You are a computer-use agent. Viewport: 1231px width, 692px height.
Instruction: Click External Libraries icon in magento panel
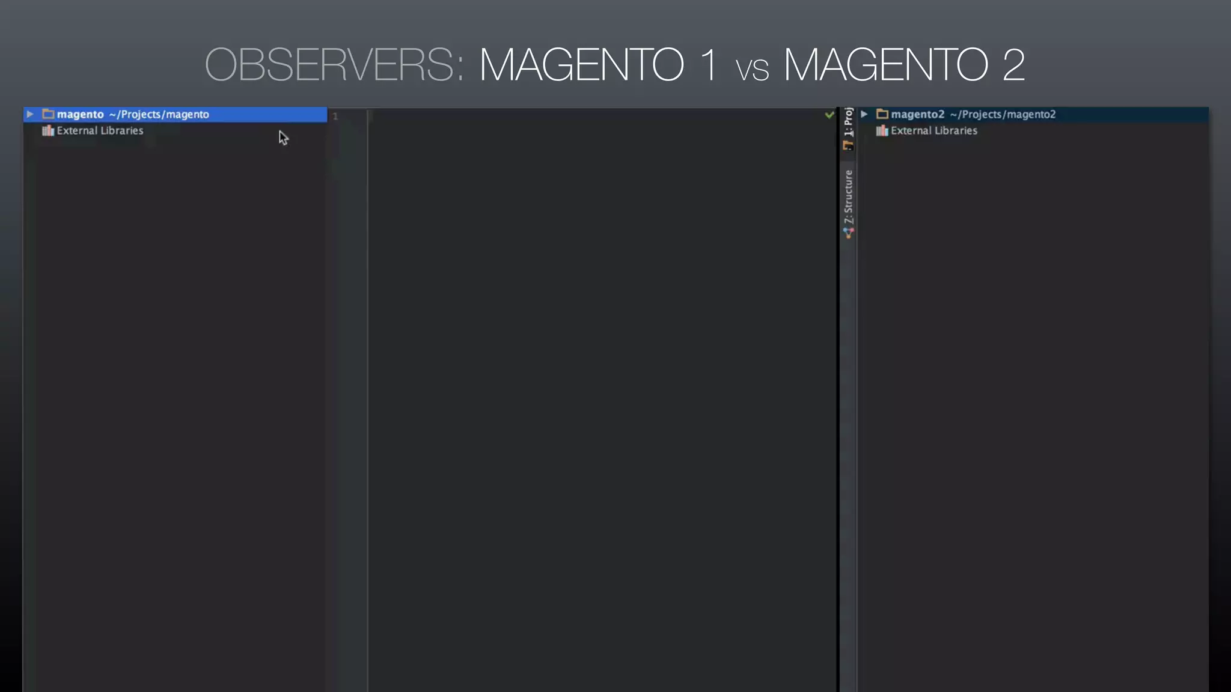pyautogui.click(x=48, y=130)
